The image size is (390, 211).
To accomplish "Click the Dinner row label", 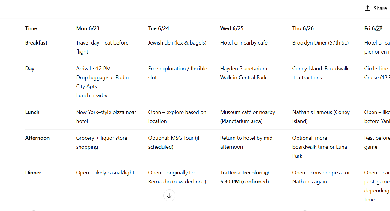I will pos(33,173).
